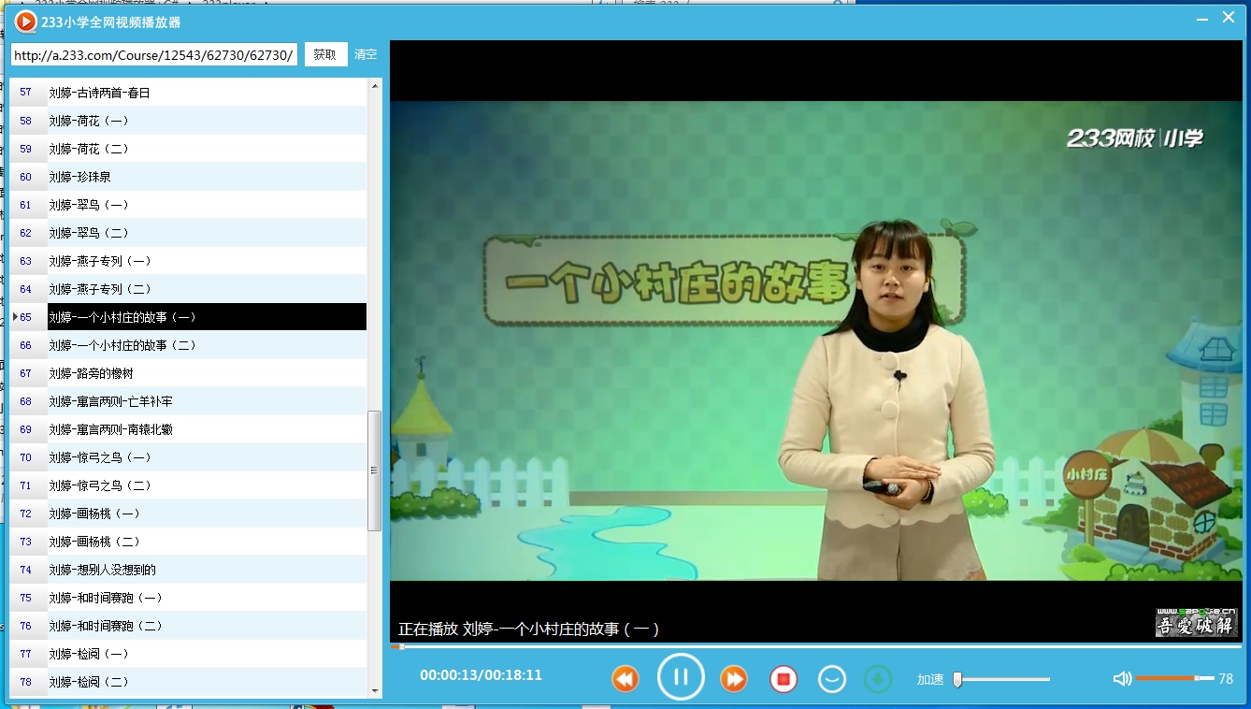Viewport: 1251px width, 709px height.
Task: Click the volume slider track
Action: (1173, 678)
